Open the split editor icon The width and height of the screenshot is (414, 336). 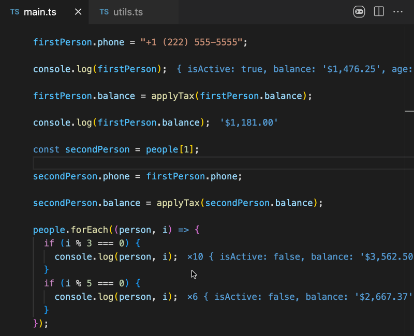tap(378, 11)
